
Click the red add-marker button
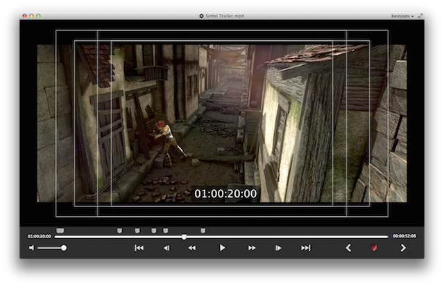[375, 248]
